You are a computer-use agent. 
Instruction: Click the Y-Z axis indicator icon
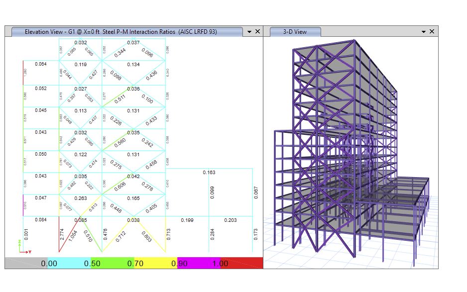pos(23,248)
